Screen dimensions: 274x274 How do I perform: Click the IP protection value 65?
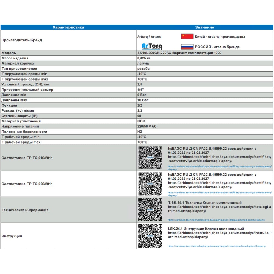(x=139, y=116)
